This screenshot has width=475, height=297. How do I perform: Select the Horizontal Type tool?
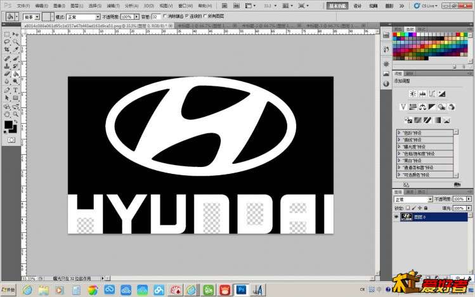(15, 90)
